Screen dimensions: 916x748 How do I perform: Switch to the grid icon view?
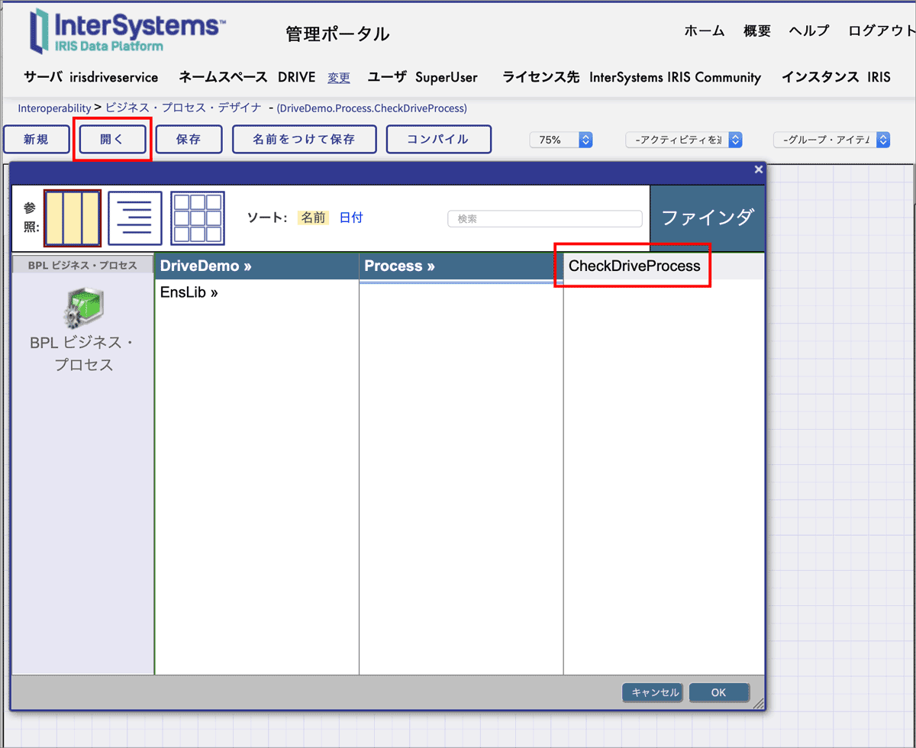pos(198,218)
